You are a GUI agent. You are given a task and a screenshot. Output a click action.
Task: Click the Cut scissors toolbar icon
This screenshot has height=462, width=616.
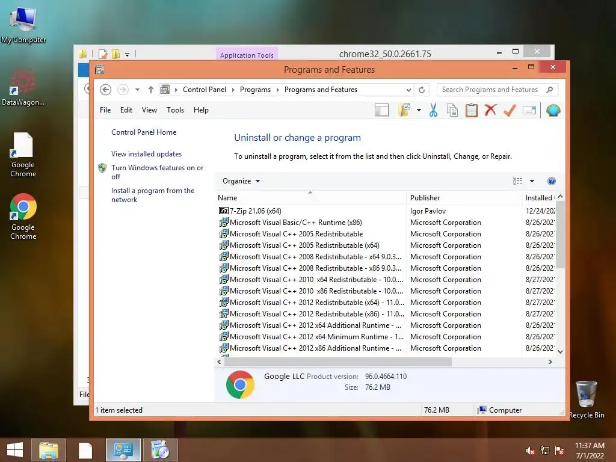[433, 111]
